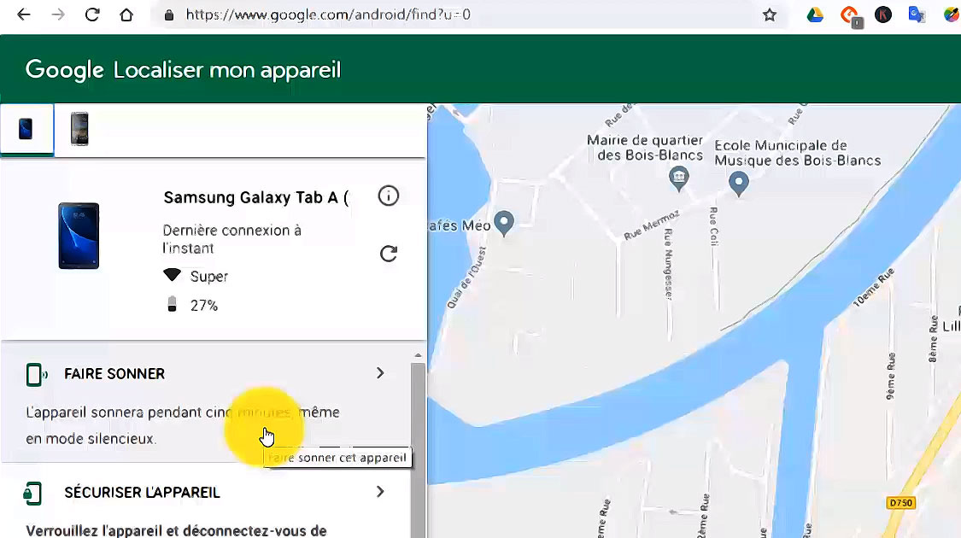This screenshot has width=961, height=538.
Task: Open the dark round K extension icon
Action: point(883,15)
